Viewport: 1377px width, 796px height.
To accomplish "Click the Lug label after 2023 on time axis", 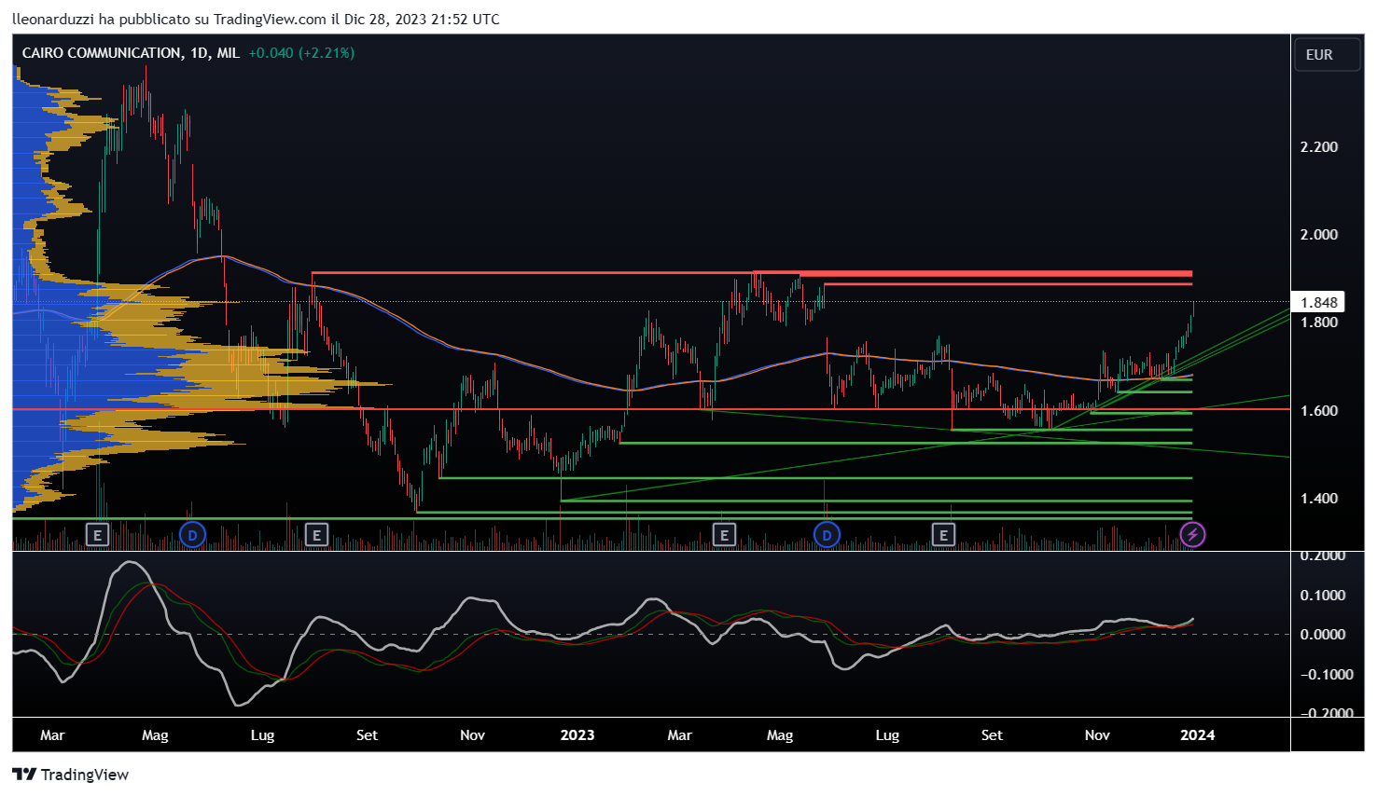I will point(887,735).
